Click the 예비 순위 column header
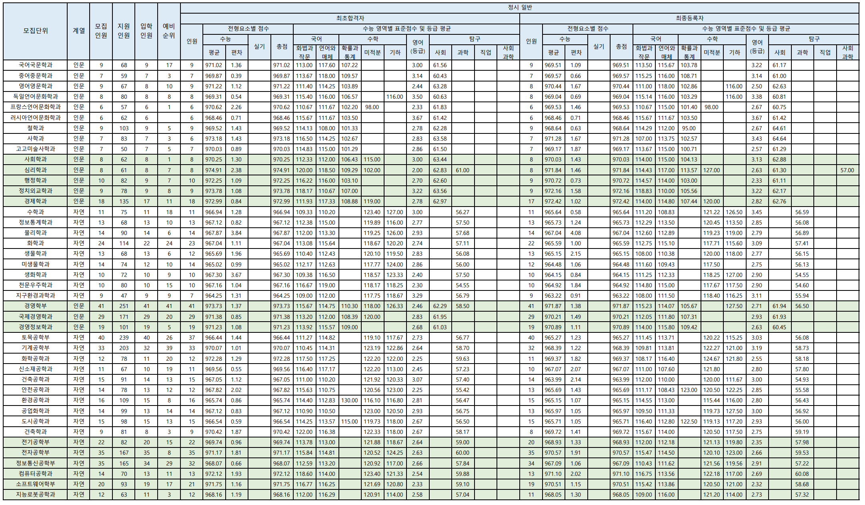 pyautogui.click(x=169, y=31)
